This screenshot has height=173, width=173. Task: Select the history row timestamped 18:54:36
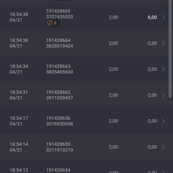pyautogui.click(x=84, y=43)
